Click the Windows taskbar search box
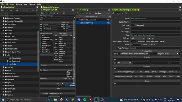Screen dimensions: 182x102 [26, 99]
